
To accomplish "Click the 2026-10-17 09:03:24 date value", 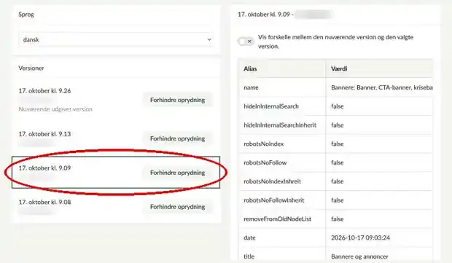I will pos(360,238).
